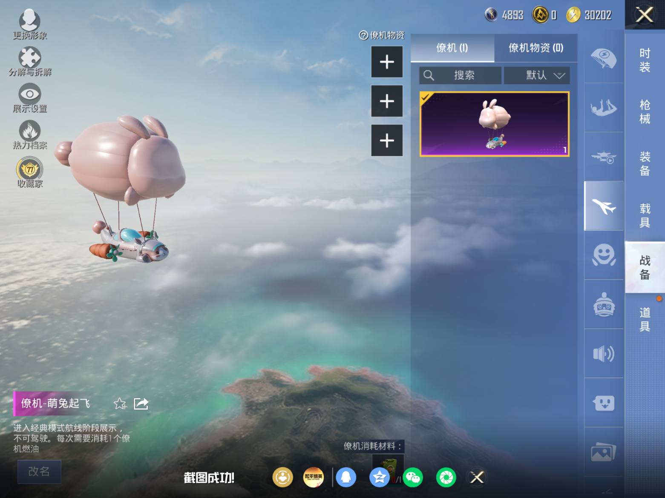
Task: Switch to the 僚机物资 (0) tab
Action: point(536,48)
